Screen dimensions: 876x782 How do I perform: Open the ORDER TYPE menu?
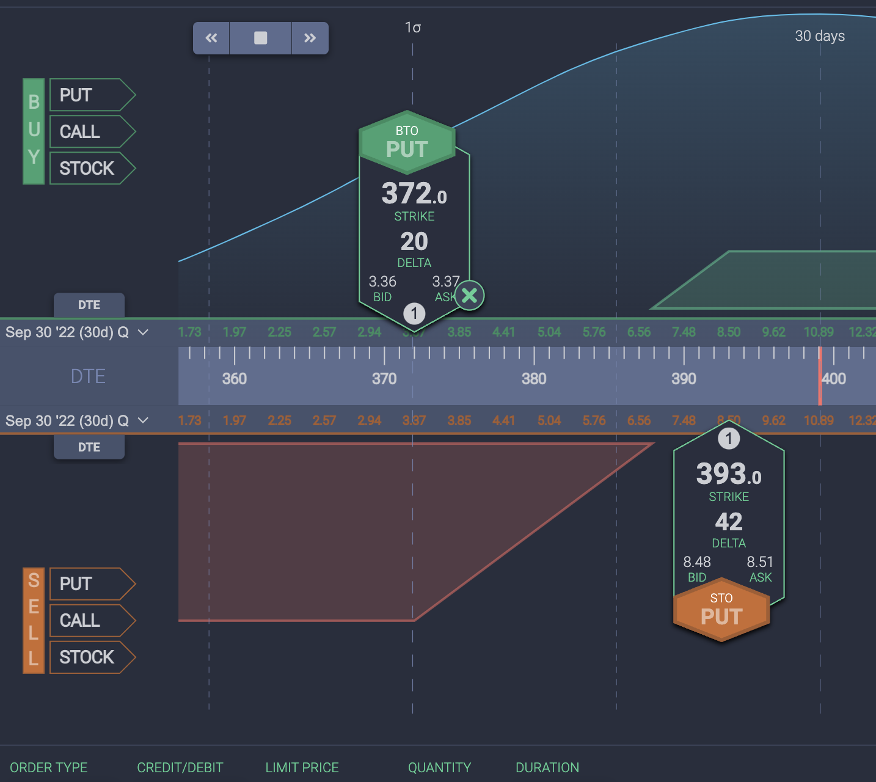pyautogui.click(x=48, y=767)
